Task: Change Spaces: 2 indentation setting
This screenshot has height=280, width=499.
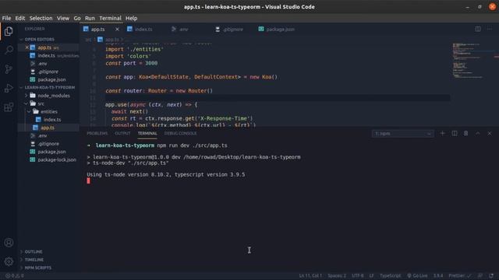Action: point(337,275)
